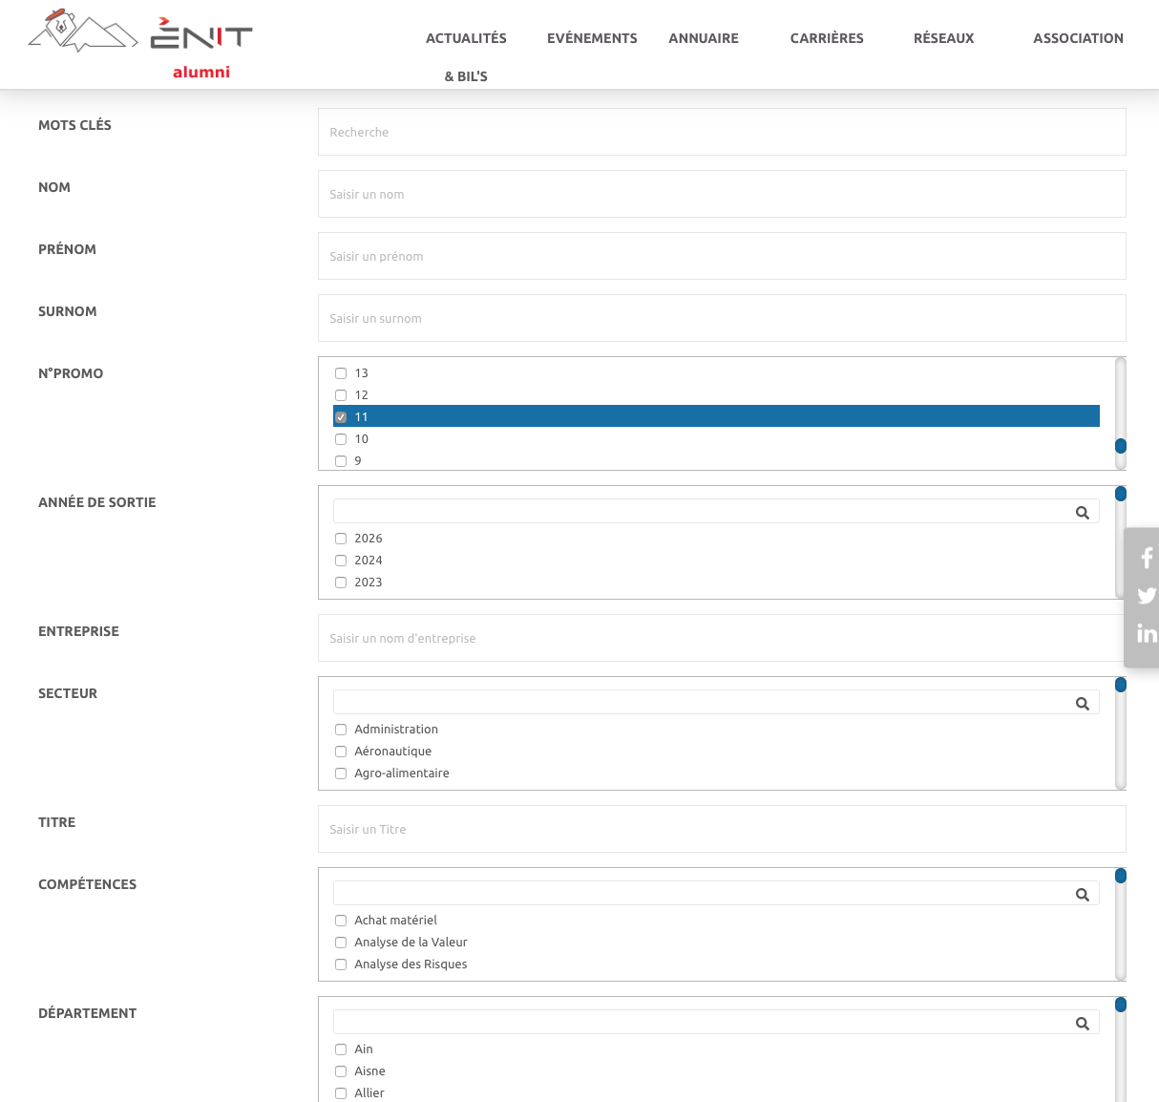Viewport: 1159px width, 1102px height.
Task: Click the N°Promo list scrollbar handle
Action: coord(1121,446)
